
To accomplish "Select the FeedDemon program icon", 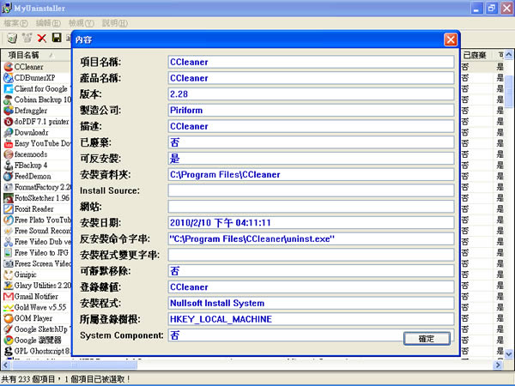I will pyautogui.click(x=9, y=176).
